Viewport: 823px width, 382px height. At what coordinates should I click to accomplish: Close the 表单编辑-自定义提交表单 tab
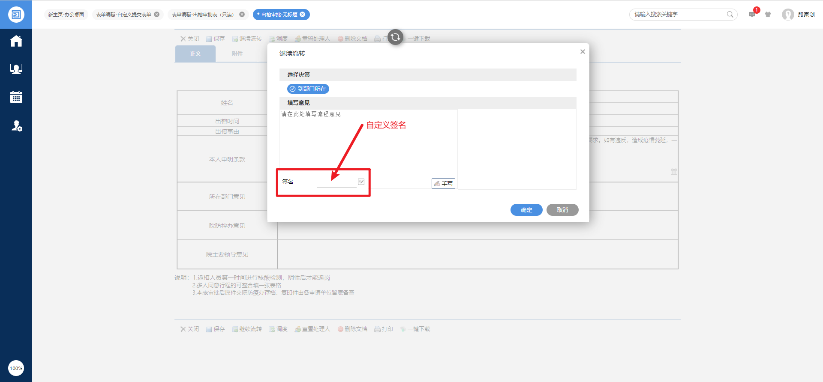pos(157,15)
